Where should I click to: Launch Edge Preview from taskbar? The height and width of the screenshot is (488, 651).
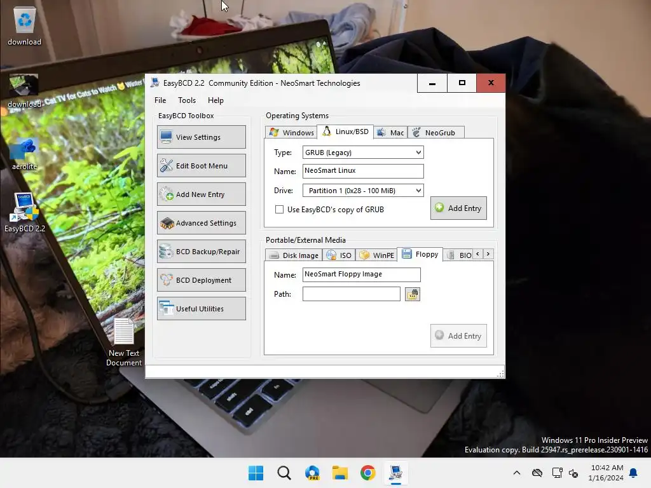tap(312, 473)
